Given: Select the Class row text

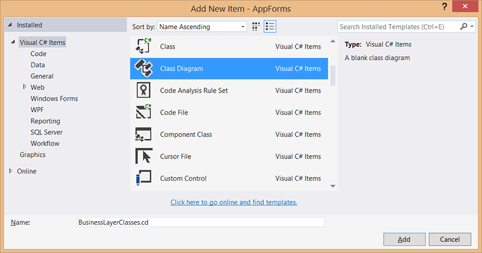Looking at the screenshot, I should [x=167, y=47].
